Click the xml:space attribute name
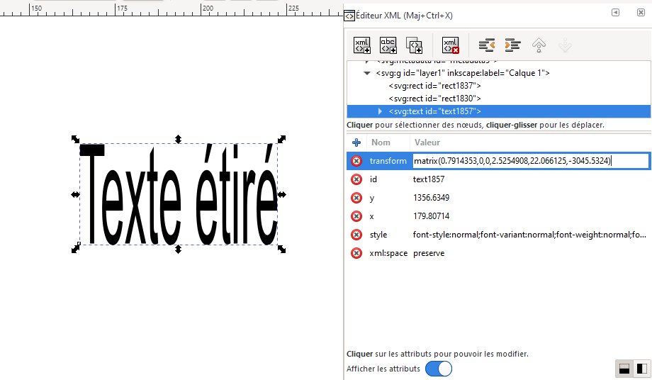652x380 pixels. 388,253
